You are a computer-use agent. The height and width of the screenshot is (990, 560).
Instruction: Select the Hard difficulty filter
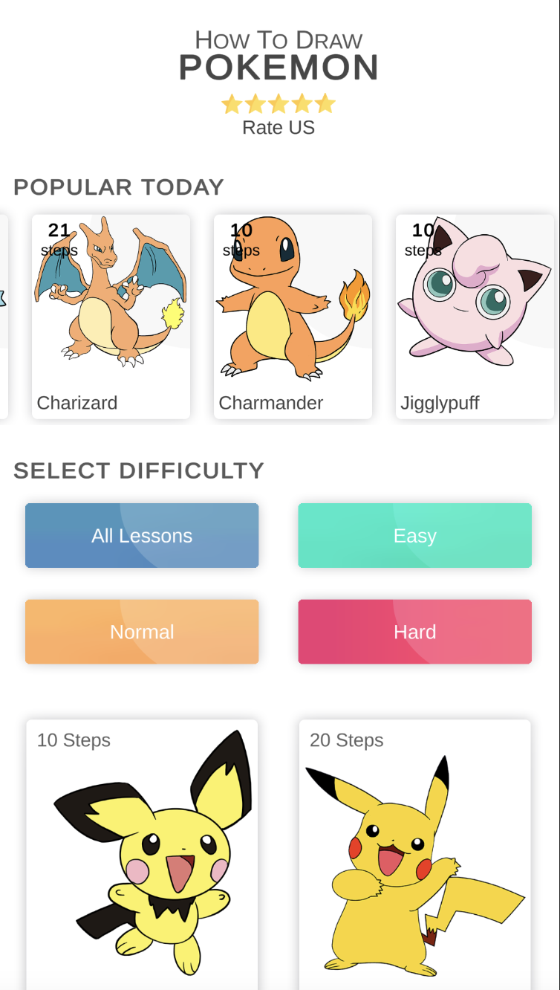pyautogui.click(x=414, y=632)
